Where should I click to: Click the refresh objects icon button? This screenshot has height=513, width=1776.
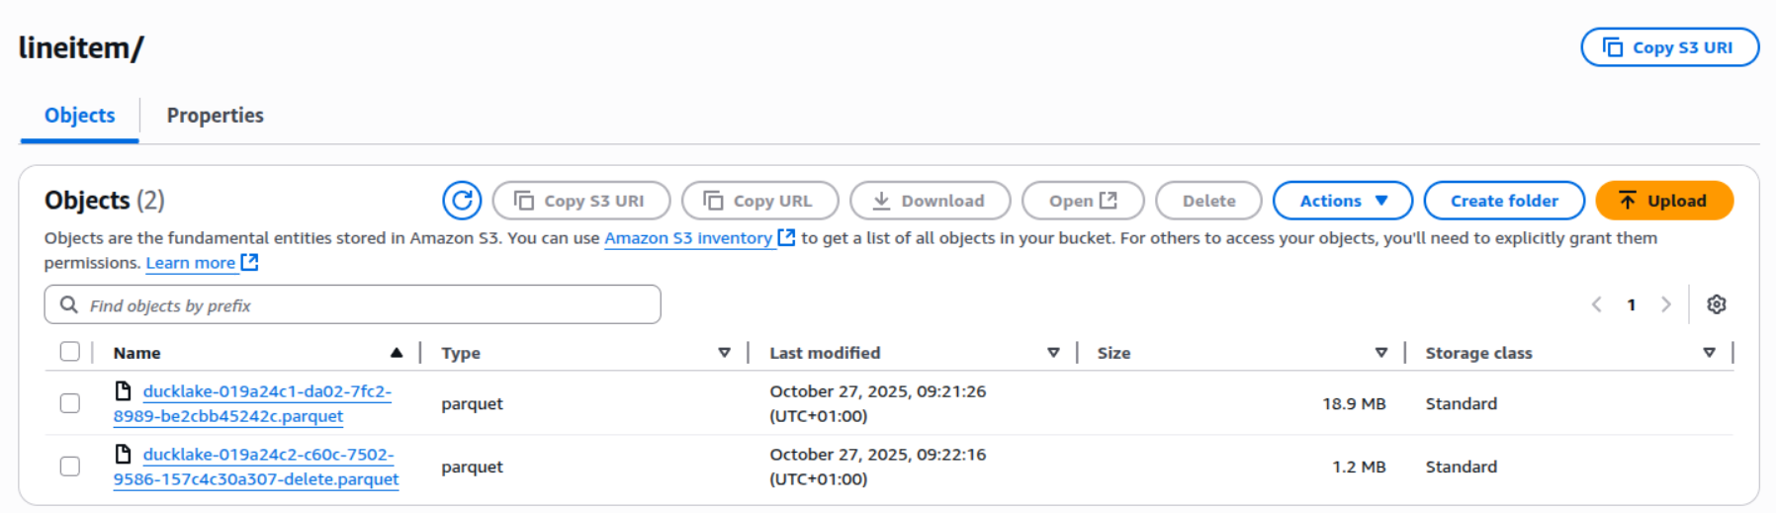(x=462, y=201)
